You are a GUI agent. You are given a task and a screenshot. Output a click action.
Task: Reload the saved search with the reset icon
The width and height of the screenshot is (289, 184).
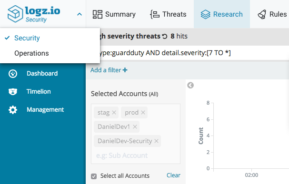pos(165,37)
